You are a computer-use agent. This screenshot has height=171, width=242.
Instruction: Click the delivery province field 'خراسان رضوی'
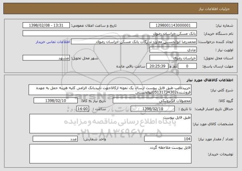(173, 58)
